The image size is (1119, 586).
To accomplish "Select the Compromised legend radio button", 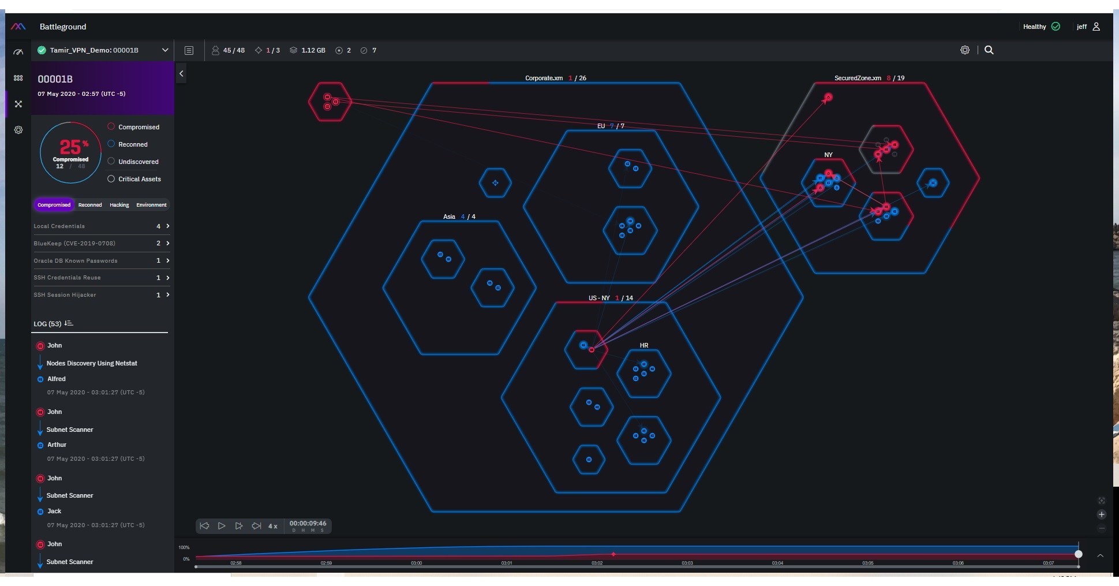I will pyautogui.click(x=110, y=126).
